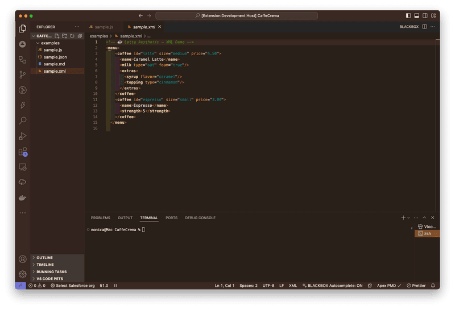Viewport: 455px width, 309px height.
Task: Open Accounts menu icon
Action: (22, 259)
